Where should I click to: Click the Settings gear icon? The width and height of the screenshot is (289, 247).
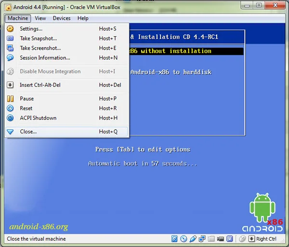(10, 28)
